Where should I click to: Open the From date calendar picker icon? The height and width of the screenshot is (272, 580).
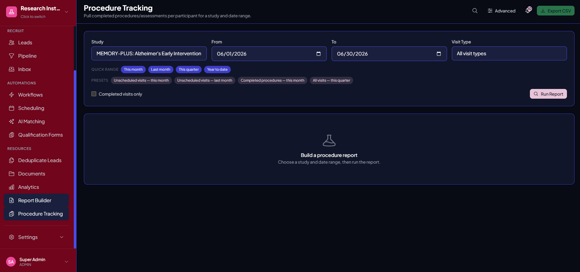319,54
